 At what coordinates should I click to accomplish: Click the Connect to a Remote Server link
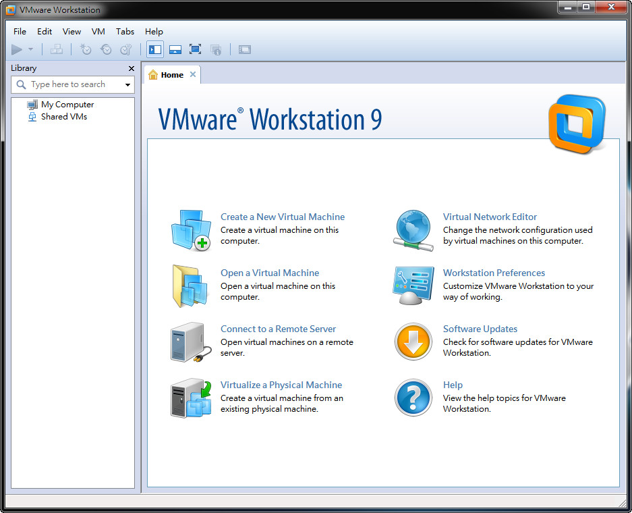(278, 329)
